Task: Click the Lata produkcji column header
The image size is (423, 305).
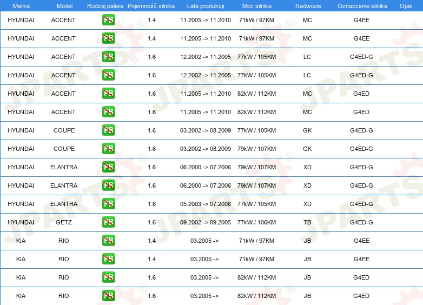Action: pos(206,6)
